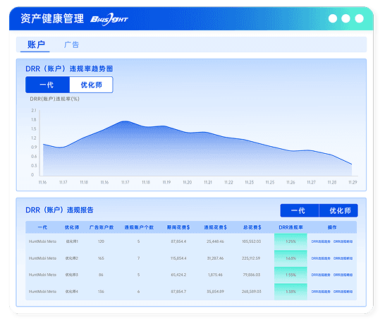This screenshot has height=324, width=385.
Task: Click the 违规花费$ column header
Action: [215, 227]
